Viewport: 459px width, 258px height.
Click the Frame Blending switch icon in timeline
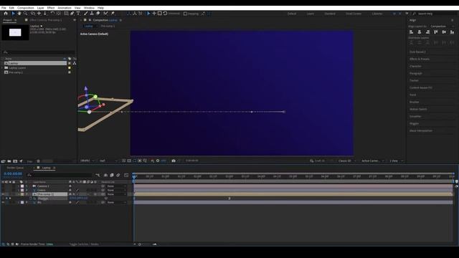[x=112, y=175]
